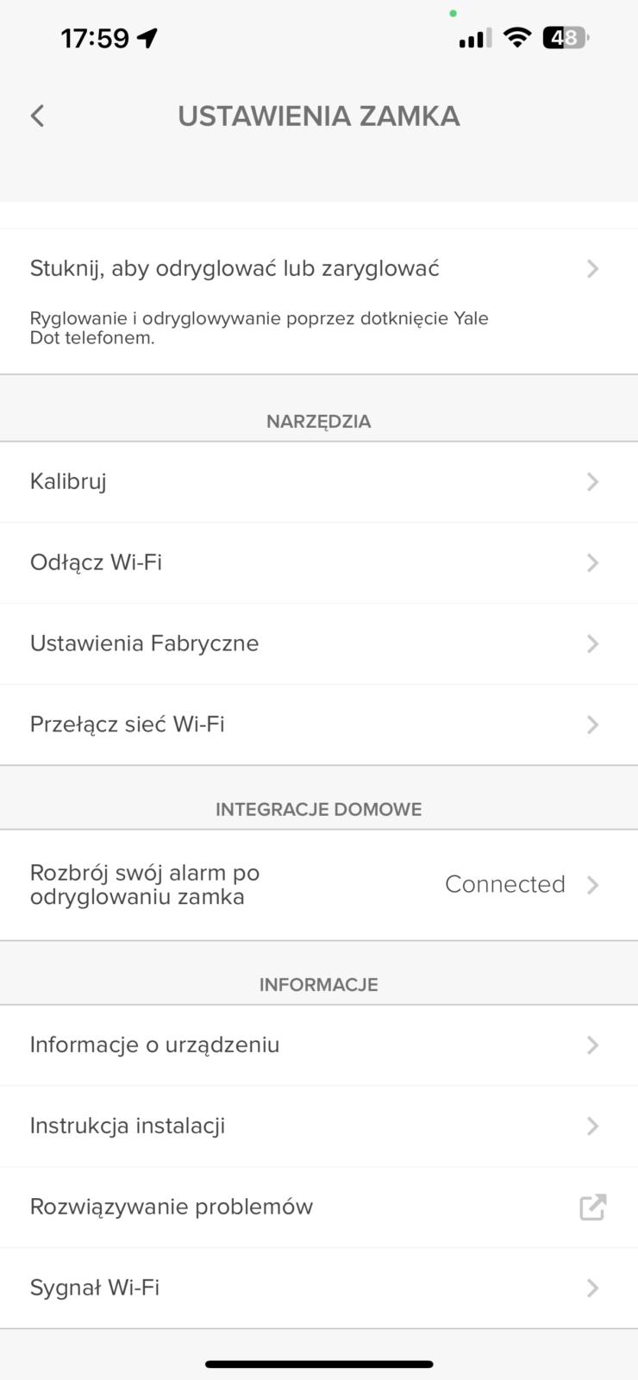Viewport: 638px width, 1380px height.
Task: Tap Rozbrój swój alarm po odryglowaniu zamka
Action: coord(145,885)
